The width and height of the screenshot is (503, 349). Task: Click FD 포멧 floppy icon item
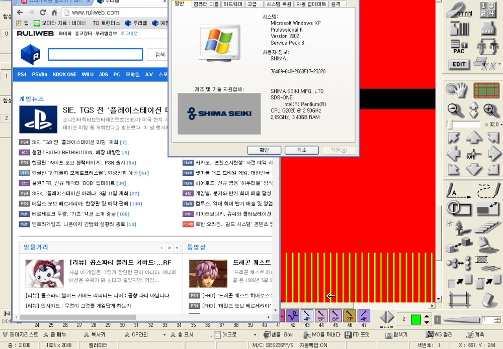click(357, 334)
